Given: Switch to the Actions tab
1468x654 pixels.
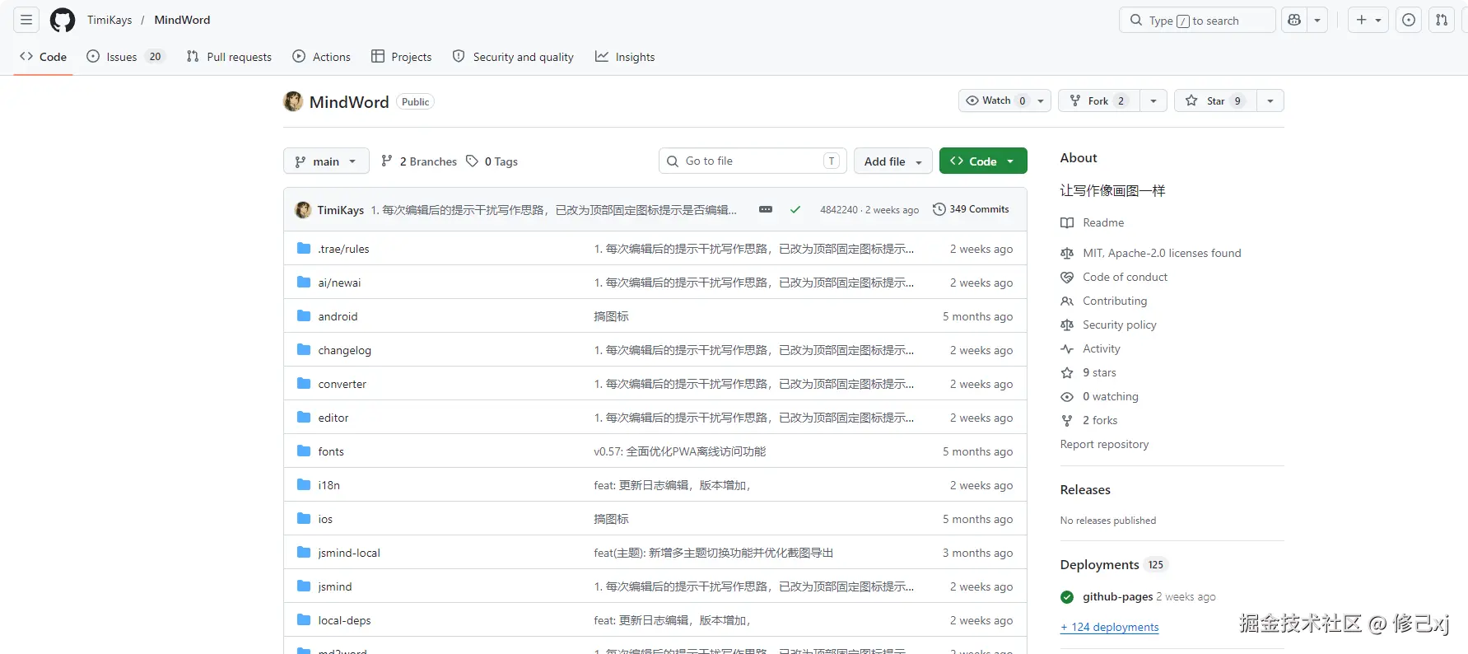Looking at the screenshot, I should tap(322, 57).
